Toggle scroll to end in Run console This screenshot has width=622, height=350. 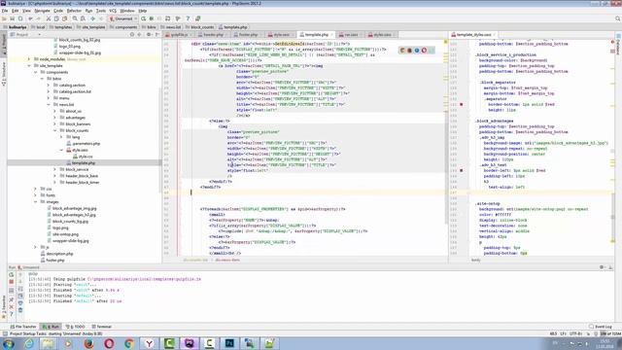click(20, 296)
